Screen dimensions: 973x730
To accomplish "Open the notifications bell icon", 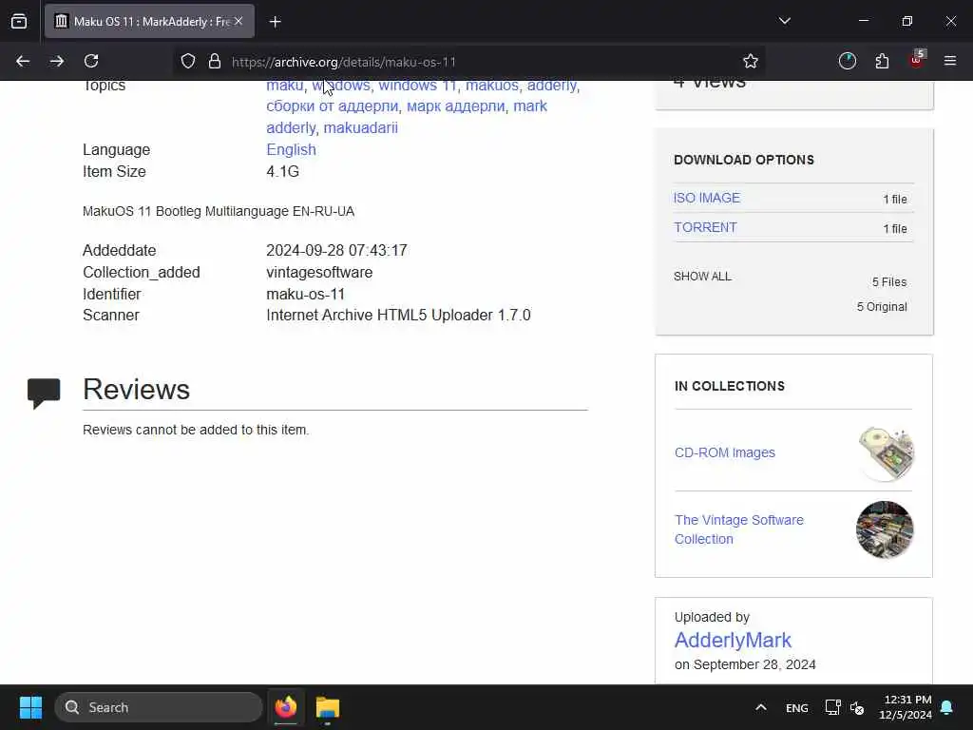I will pyautogui.click(x=947, y=707).
